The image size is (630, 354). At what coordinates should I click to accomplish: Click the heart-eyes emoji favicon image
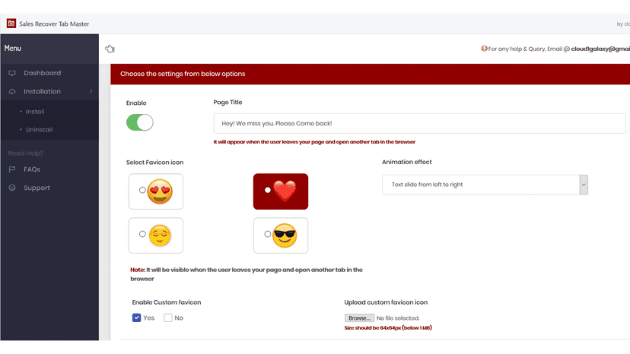(160, 191)
